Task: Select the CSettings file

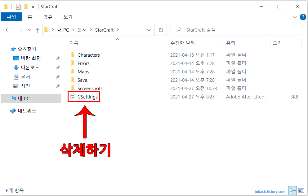Action: point(87,97)
